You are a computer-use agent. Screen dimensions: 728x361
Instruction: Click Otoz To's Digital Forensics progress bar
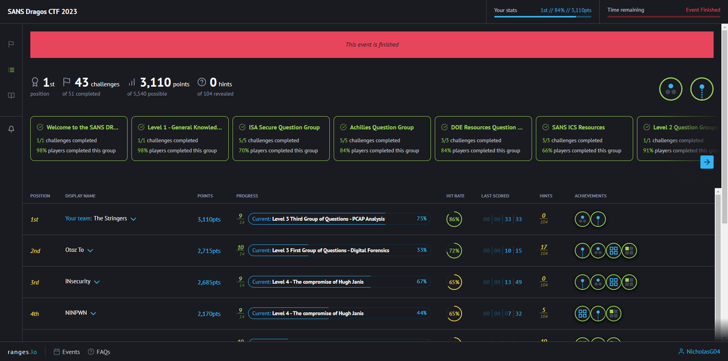(339, 250)
